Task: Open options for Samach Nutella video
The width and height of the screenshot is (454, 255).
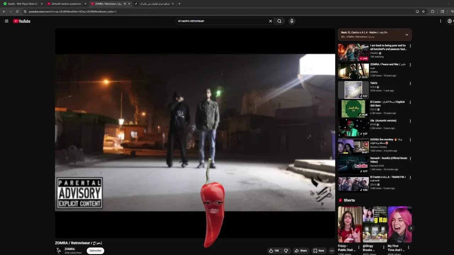Action: [410, 159]
